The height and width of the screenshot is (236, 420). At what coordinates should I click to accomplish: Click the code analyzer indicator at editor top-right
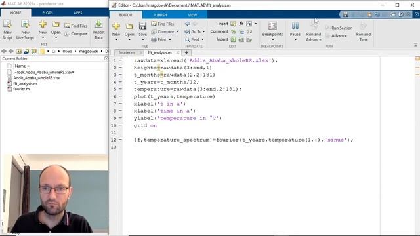click(417, 58)
